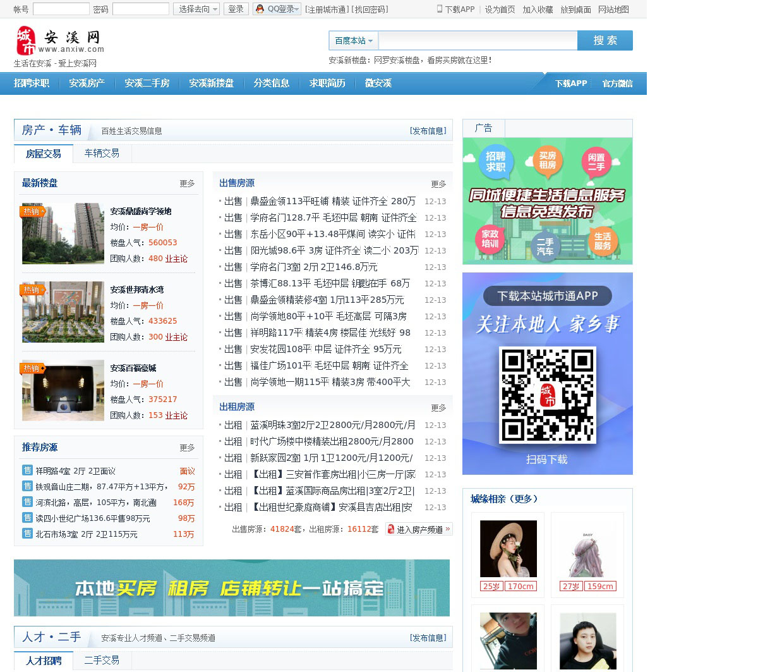Open the 选择去向 dropdown
Screen dimensions: 758x672
(x=196, y=9)
